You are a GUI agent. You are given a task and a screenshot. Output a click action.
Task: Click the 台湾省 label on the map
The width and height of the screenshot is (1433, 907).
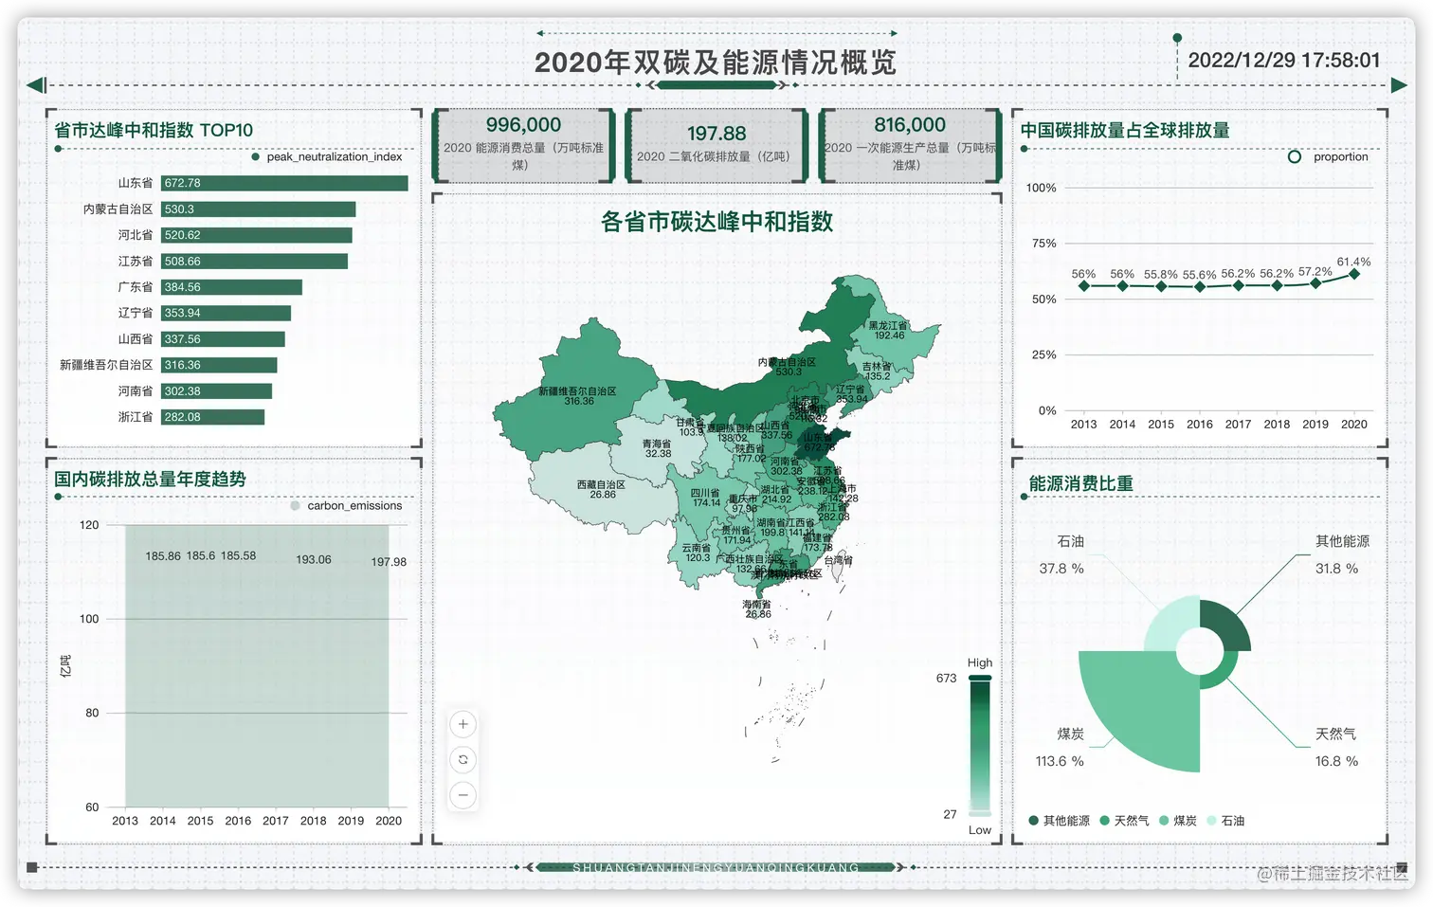[839, 561]
